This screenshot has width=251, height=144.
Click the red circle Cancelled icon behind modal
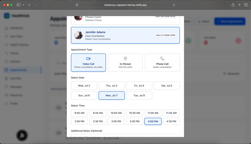(238, 41)
